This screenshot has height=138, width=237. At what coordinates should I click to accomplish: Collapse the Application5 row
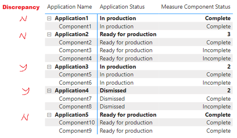[x=49, y=115]
